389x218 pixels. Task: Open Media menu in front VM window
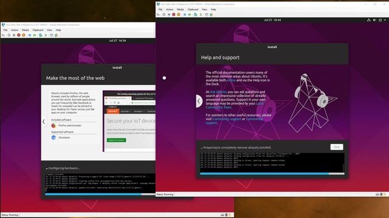181,10
